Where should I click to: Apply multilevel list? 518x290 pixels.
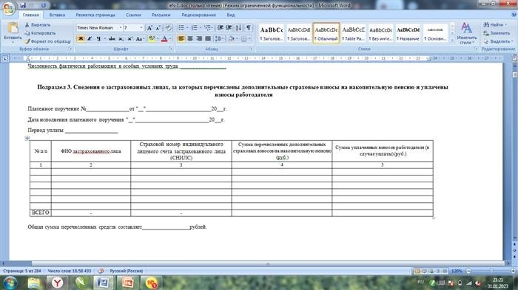click(x=207, y=28)
